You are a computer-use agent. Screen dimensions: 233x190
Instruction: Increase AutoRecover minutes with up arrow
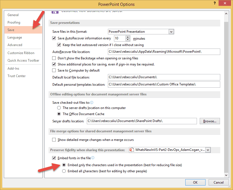[x=128, y=37]
